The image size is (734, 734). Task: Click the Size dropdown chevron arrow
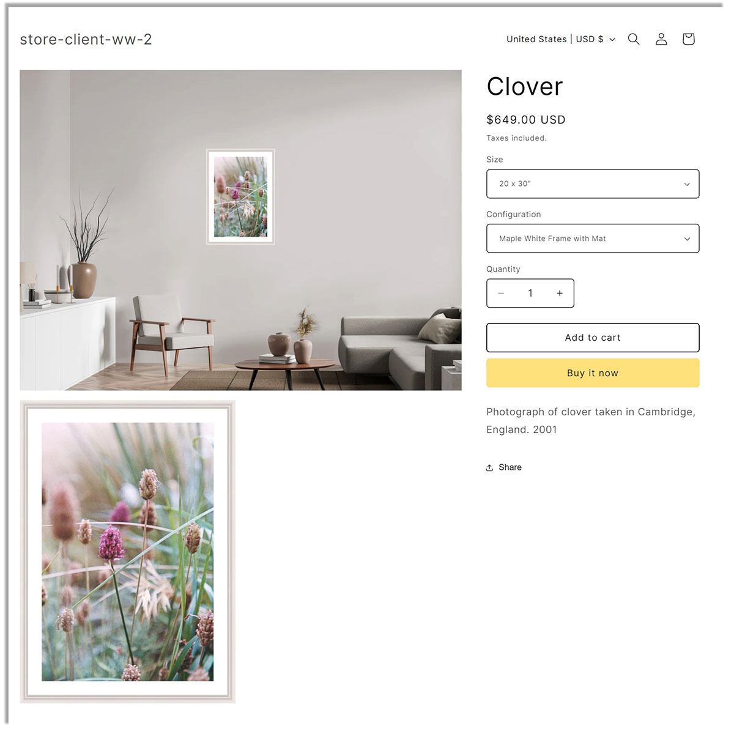tap(687, 184)
